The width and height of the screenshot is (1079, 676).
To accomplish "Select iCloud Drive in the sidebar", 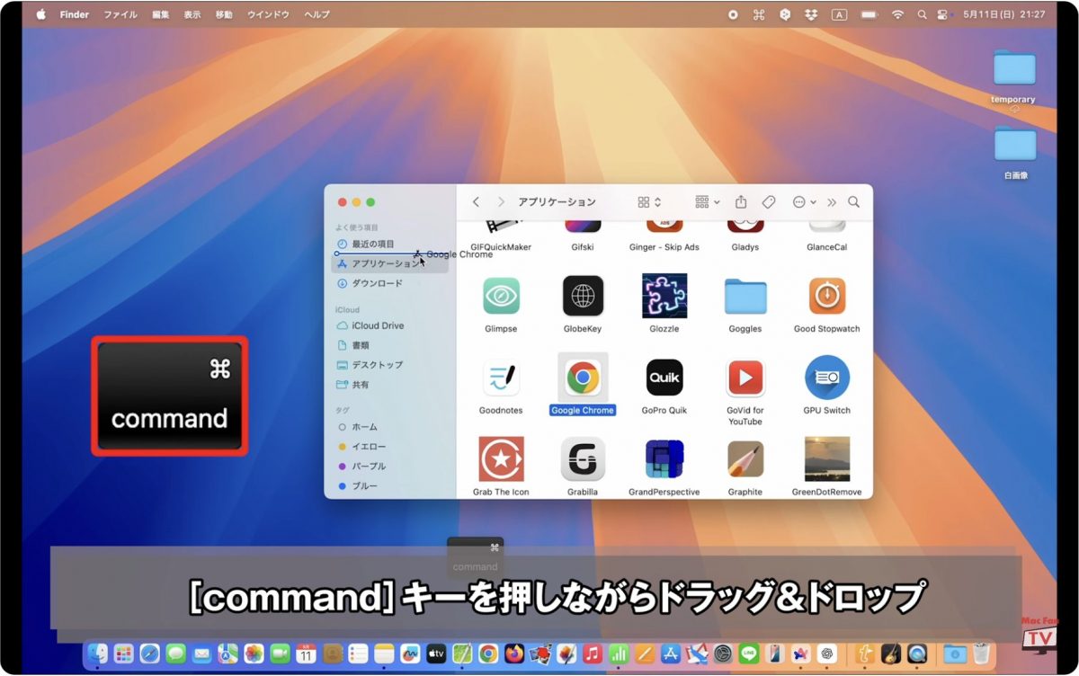I will (390, 325).
